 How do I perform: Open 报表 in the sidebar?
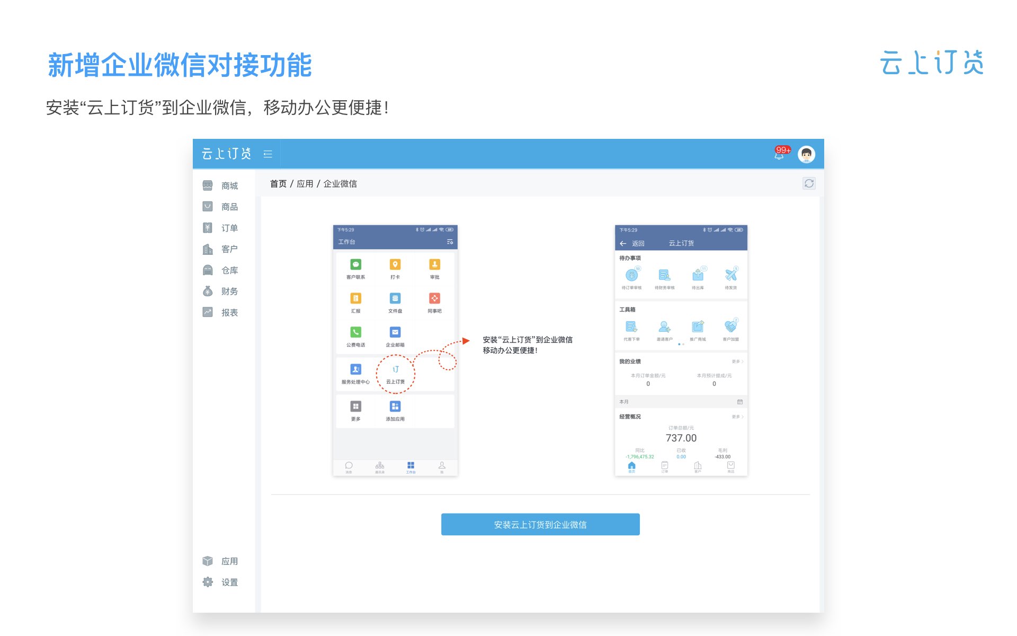(221, 312)
